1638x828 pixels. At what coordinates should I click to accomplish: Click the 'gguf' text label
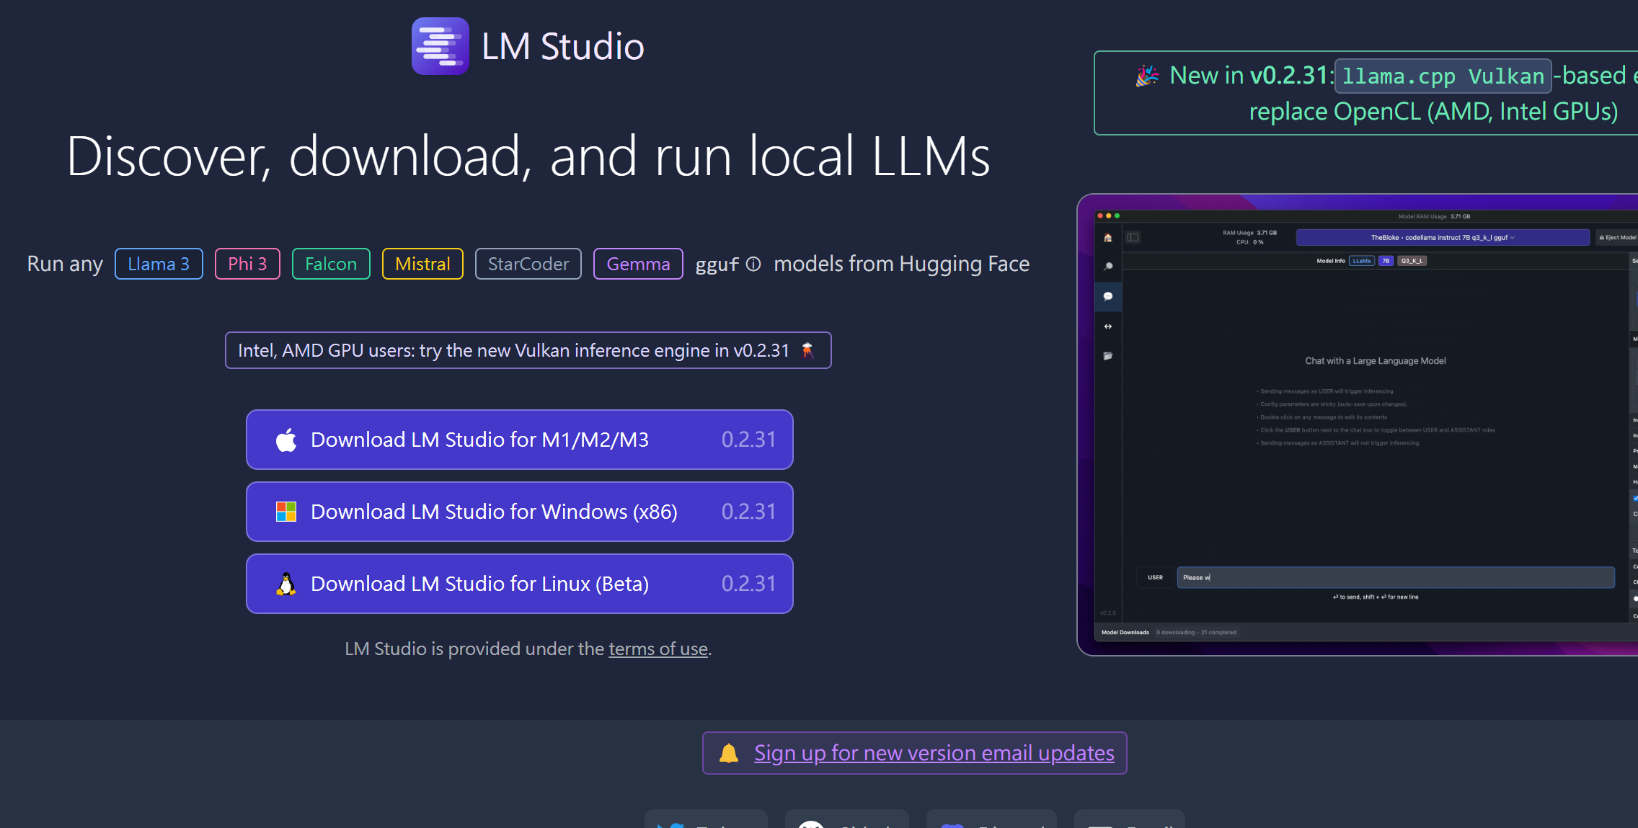[717, 264]
